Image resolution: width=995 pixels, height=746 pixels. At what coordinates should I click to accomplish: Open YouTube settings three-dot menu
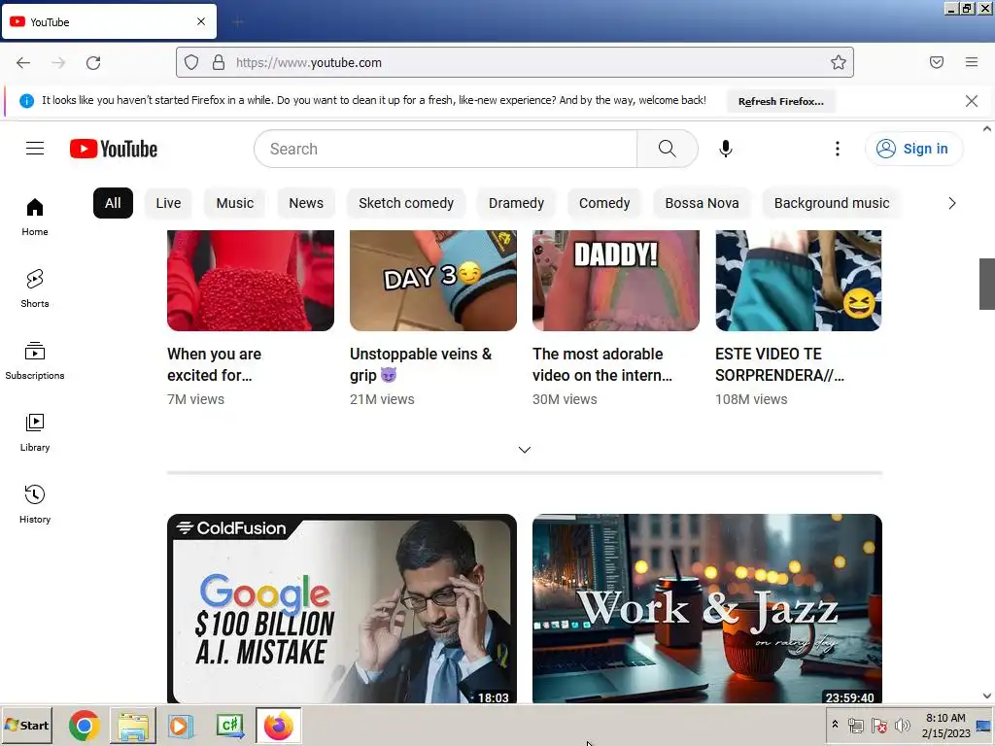pyautogui.click(x=837, y=149)
